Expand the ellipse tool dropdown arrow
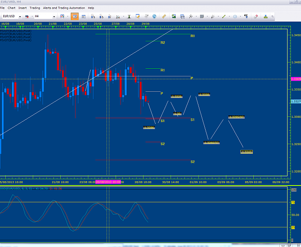This screenshot has width=301, height=247. coord(240,16)
